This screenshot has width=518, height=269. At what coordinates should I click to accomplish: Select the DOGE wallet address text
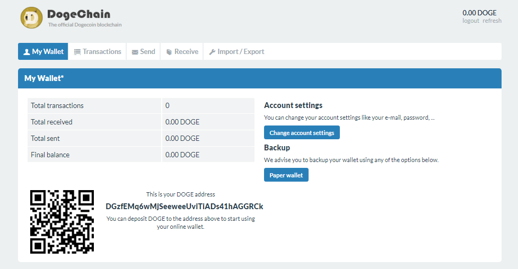pyautogui.click(x=185, y=206)
